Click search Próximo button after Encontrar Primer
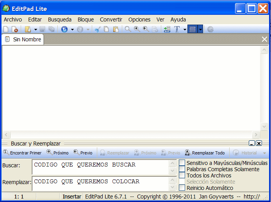The width and height of the screenshot is (271, 202). [x=57, y=153]
